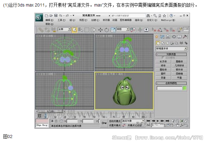Click the Select by Name icon
Screen dimensions: 212x143
tap(81, 30)
